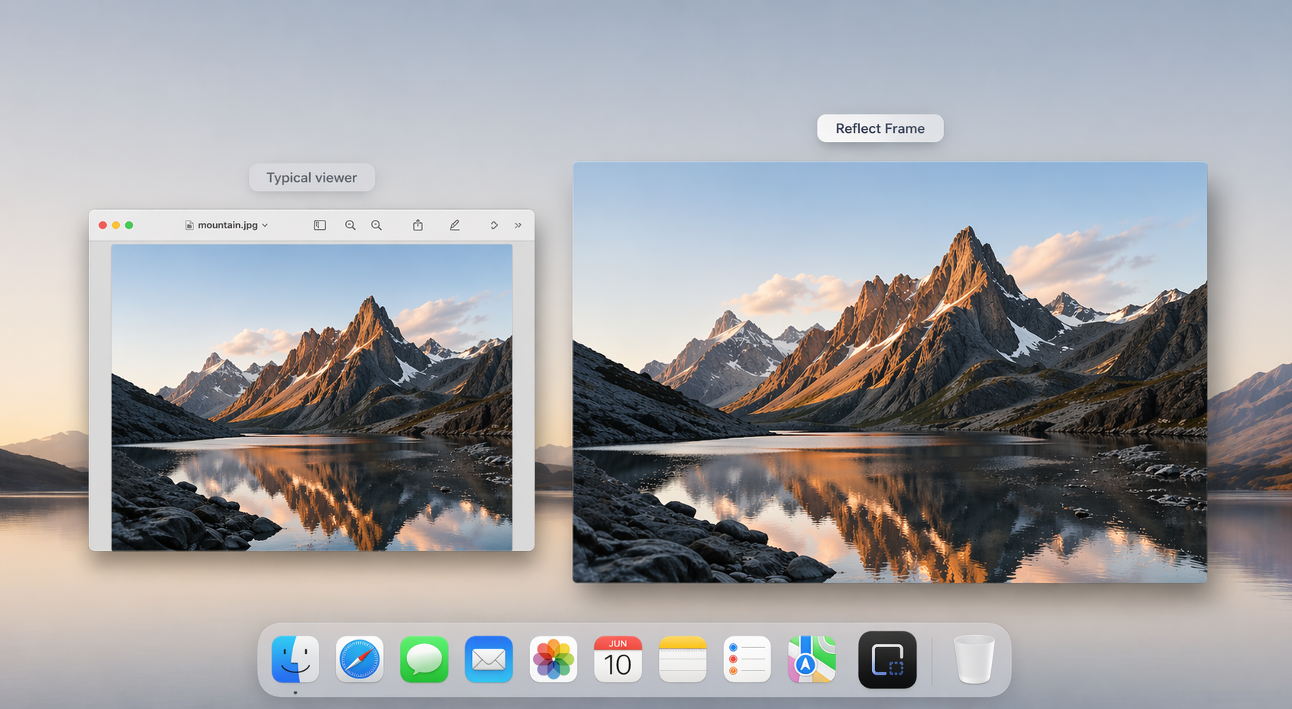The image size is (1292, 709).
Task: Click the mountain.jpg document proxy icon
Action: coord(189,225)
